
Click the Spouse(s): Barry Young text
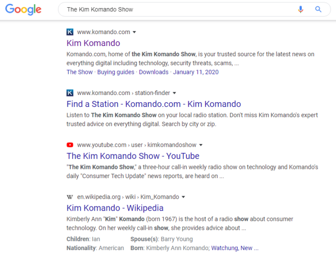pyautogui.click(x=162, y=239)
